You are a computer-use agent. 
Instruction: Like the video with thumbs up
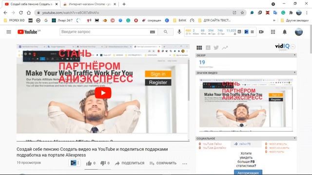[x=89, y=163]
